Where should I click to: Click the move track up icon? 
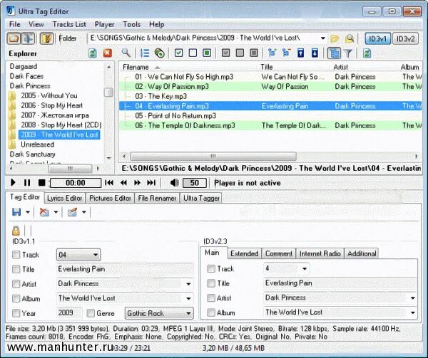[x=300, y=53]
